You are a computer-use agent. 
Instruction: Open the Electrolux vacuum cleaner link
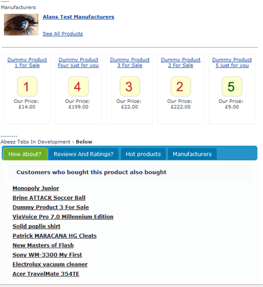[50, 264]
